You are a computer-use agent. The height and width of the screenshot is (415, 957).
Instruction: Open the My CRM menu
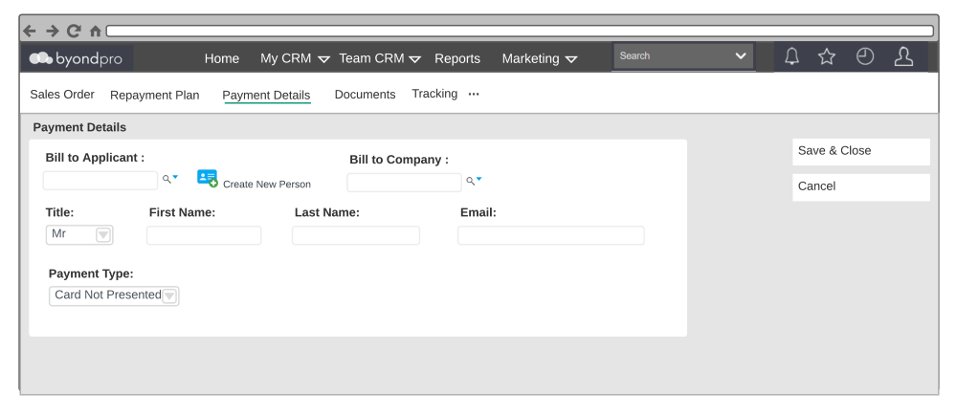pos(295,58)
